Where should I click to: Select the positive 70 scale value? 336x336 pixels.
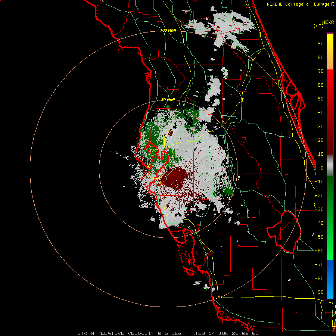pos(321,71)
